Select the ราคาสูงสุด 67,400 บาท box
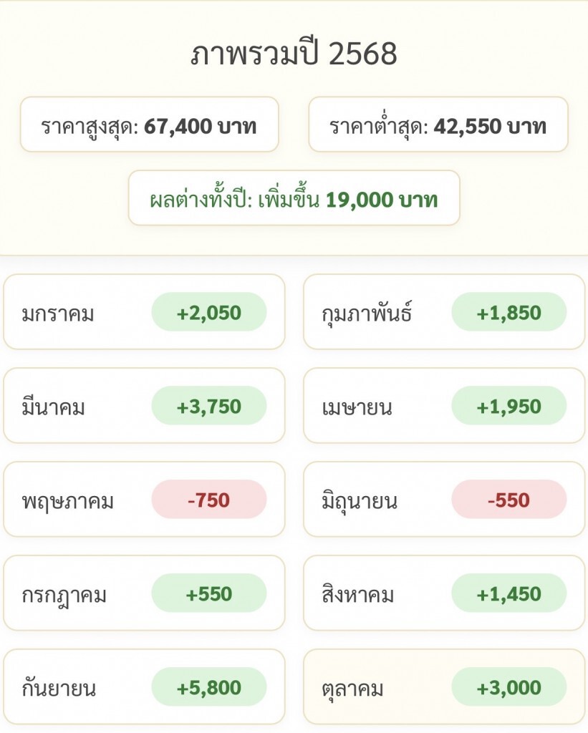Screen dimensions: 588x733 coord(149,125)
